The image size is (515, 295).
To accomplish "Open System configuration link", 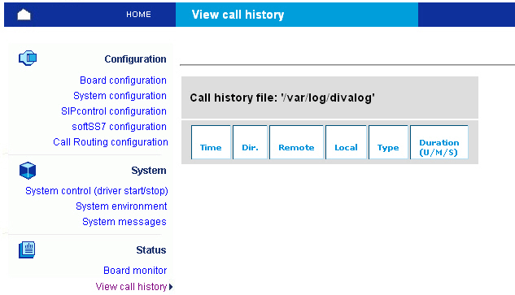I will 120,96.
